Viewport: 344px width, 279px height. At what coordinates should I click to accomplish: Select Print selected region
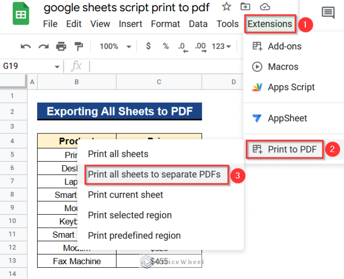[x=161, y=215]
